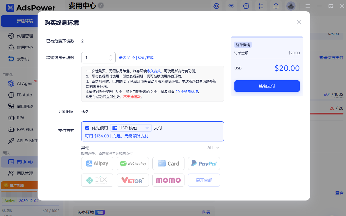The height and width of the screenshot is (216, 346).
Task: Click the RPA Plus robot icon
Action: coord(11,129)
